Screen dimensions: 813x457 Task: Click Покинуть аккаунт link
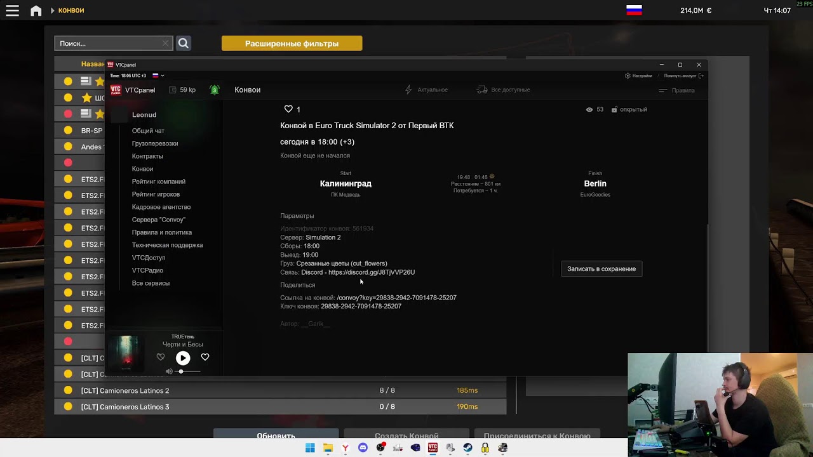(683, 76)
